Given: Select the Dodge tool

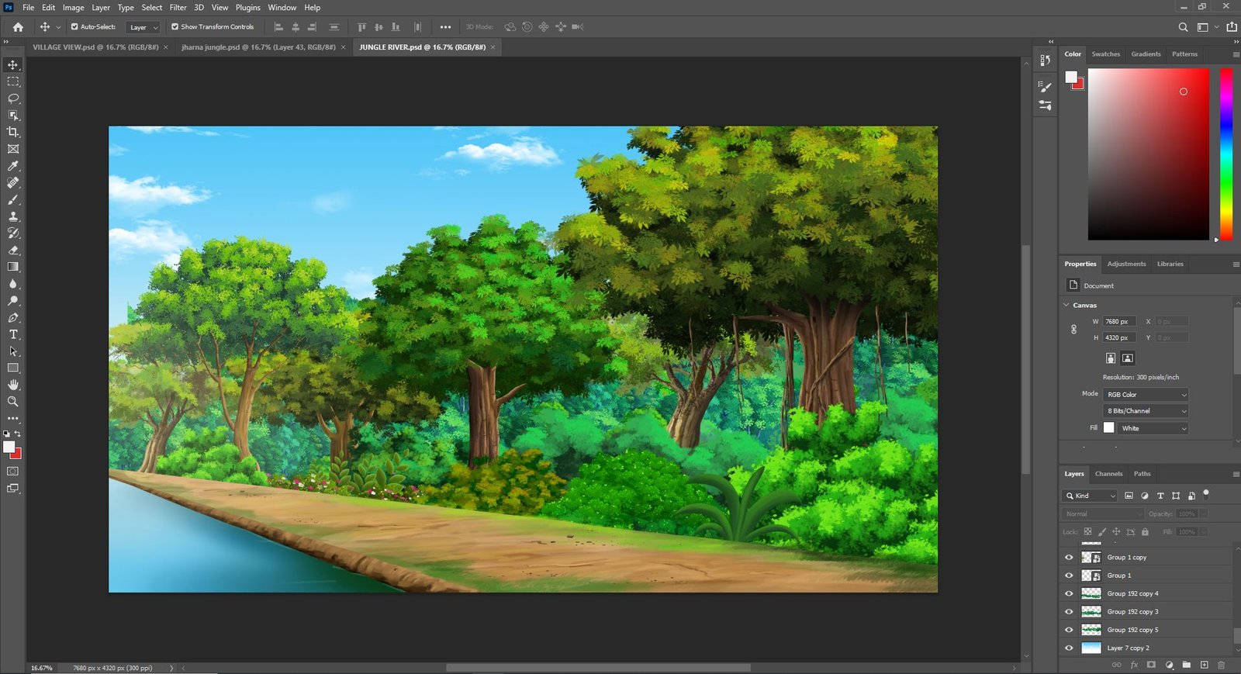Looking at the screenshot, I should pos(13,301).
